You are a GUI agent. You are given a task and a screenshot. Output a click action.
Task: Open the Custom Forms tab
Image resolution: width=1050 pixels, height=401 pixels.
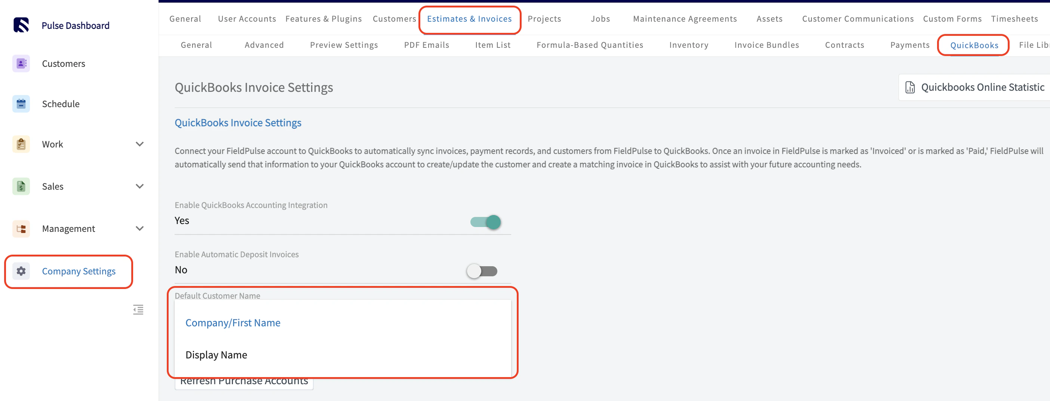[952, 19]
